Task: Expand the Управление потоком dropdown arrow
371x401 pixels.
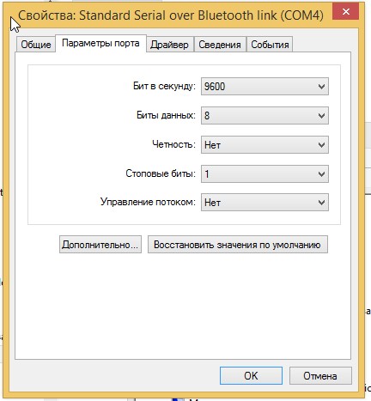Action: (321, 203)
